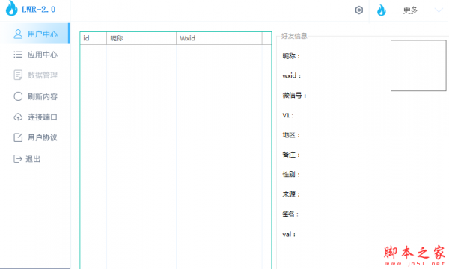Click the wxid： label in friend info
This screenshot has height=269, width=449.
click(292, 75)
